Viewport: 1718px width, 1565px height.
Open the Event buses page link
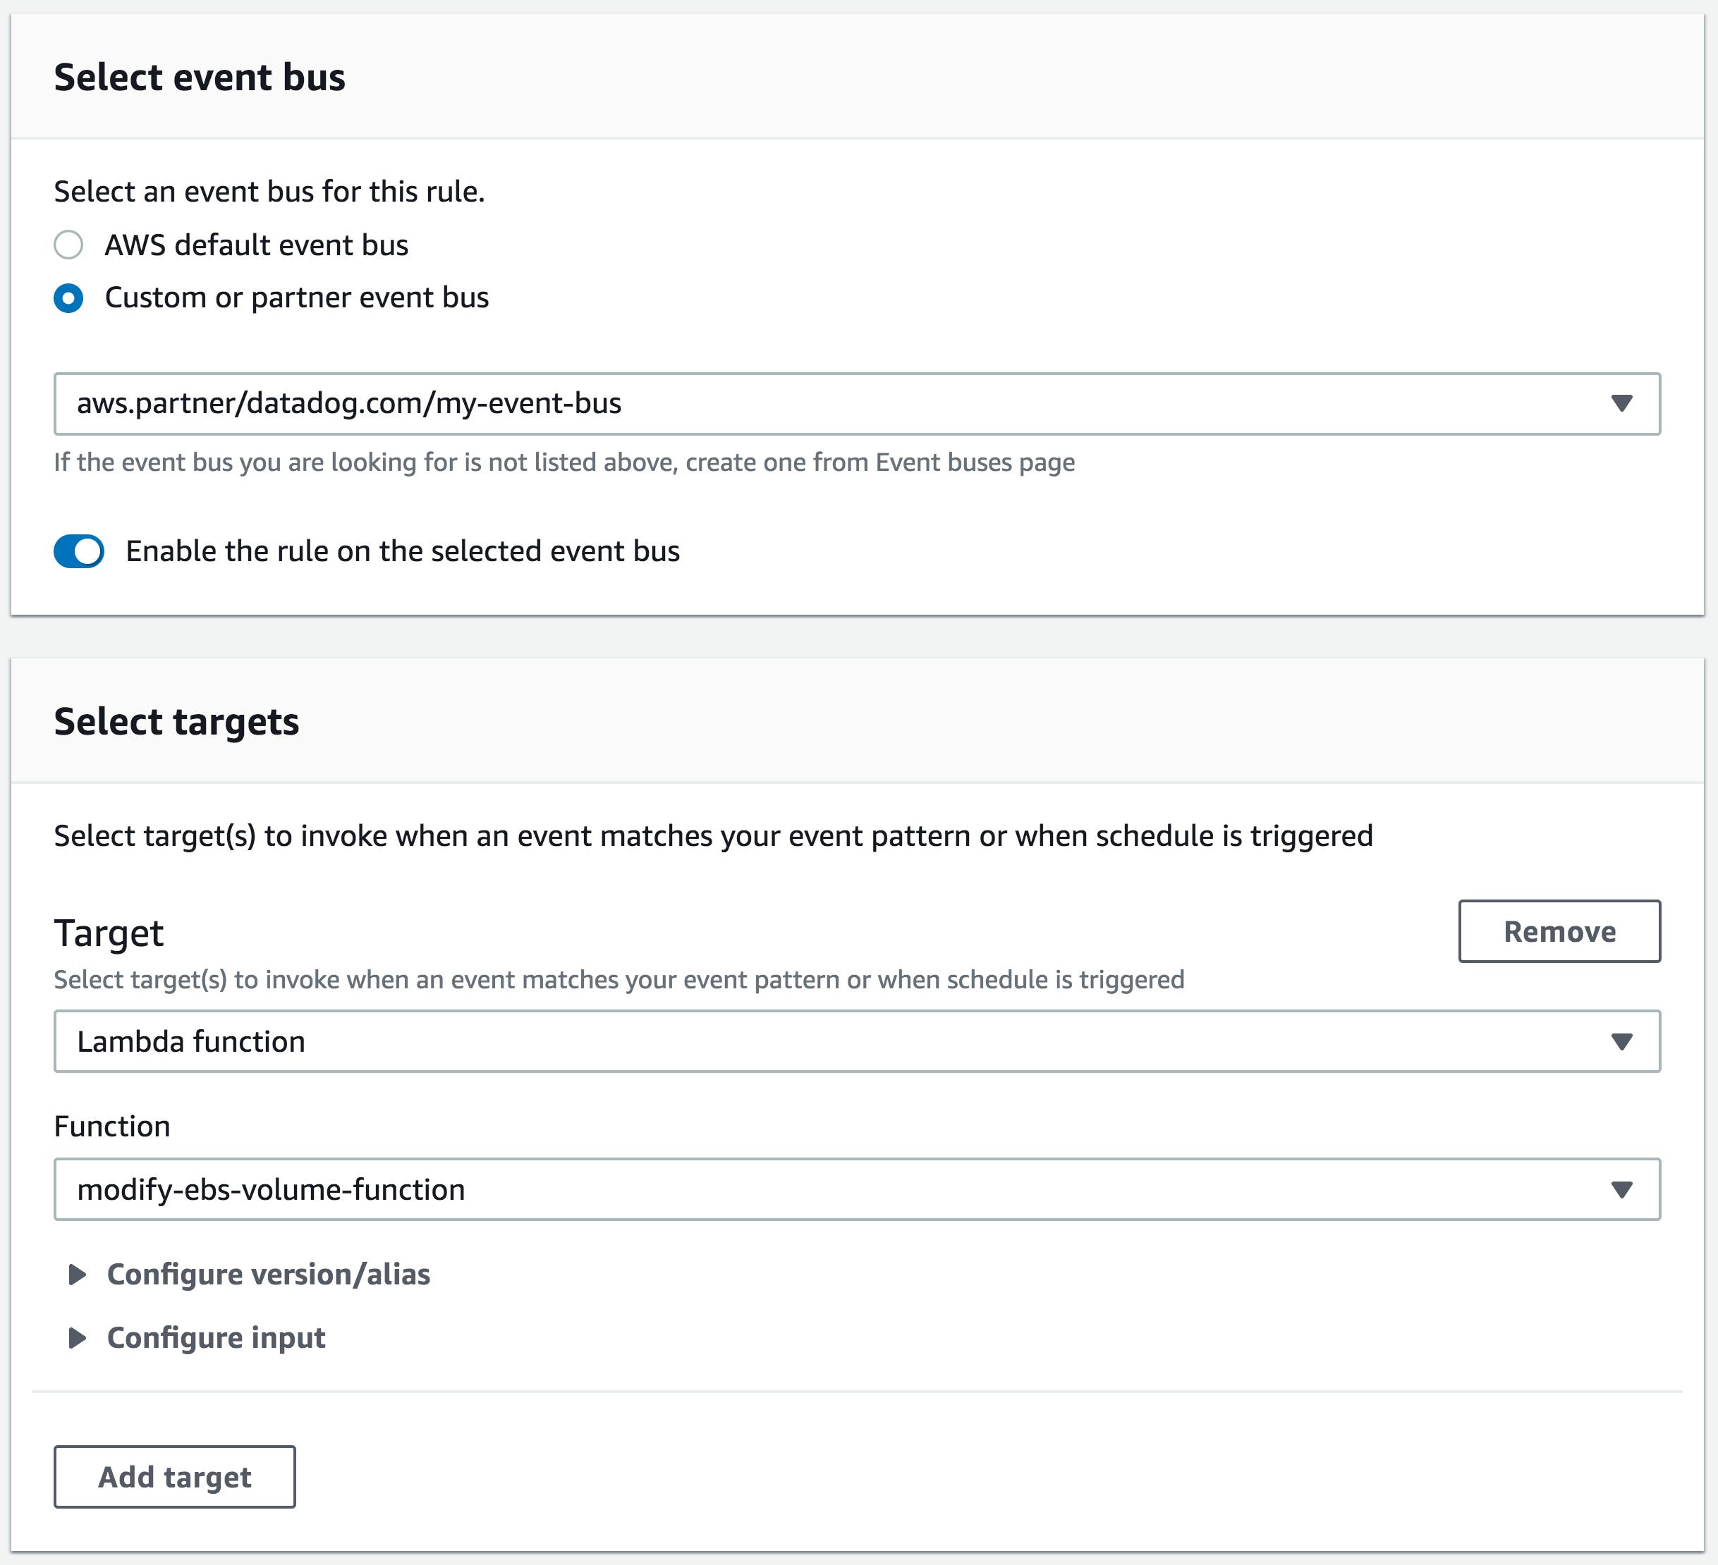975,462
